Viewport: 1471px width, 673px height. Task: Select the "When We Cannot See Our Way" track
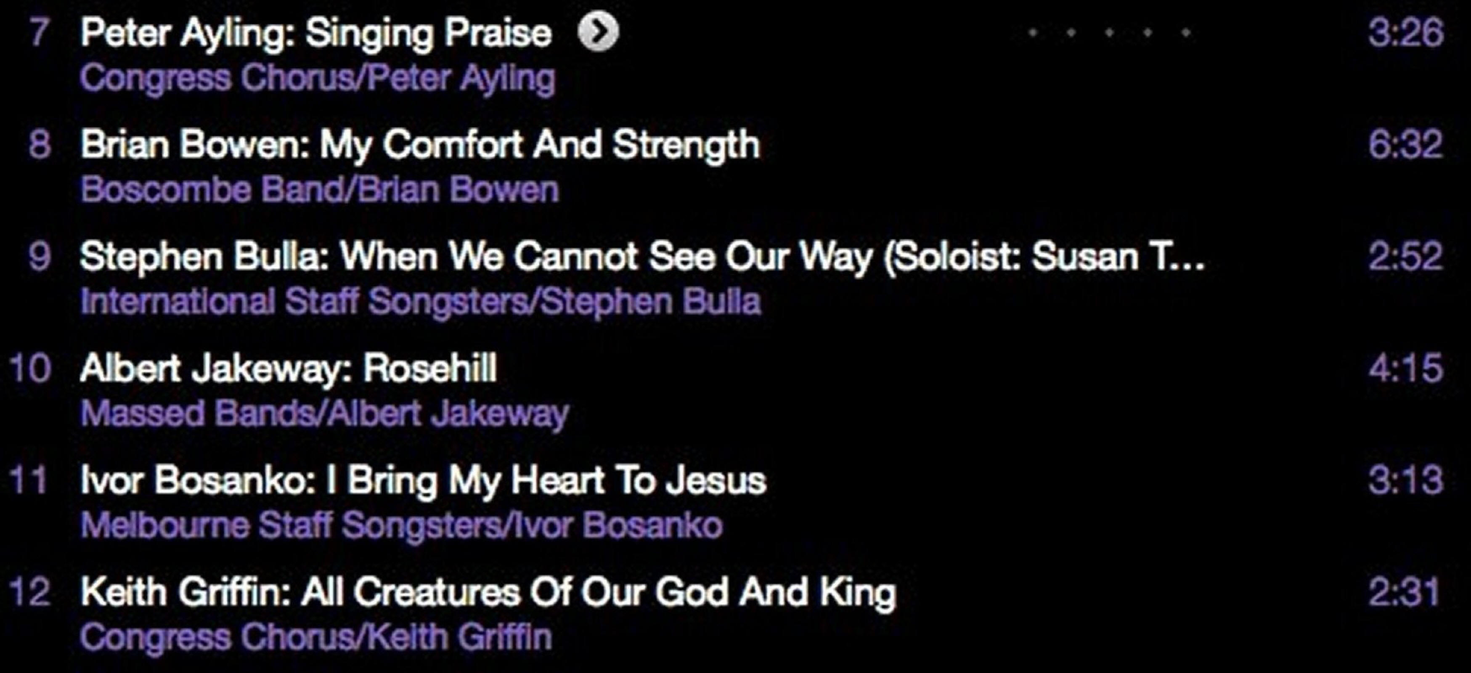click(642, 257)
